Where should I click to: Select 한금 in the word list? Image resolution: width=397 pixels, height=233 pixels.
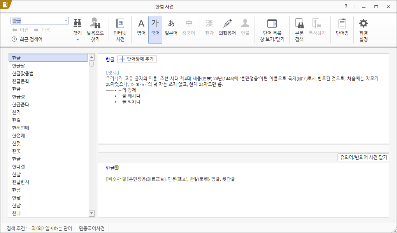pyautogui.click(x=48, y=89)
